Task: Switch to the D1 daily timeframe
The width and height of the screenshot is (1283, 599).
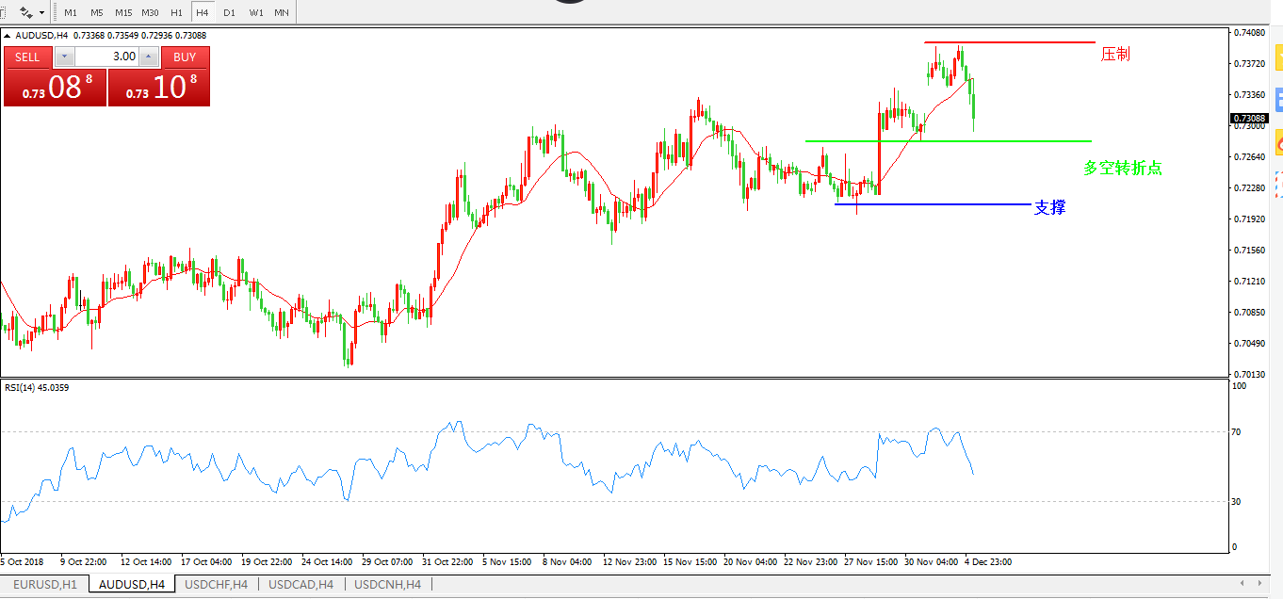Action: (x=229, y=13)
